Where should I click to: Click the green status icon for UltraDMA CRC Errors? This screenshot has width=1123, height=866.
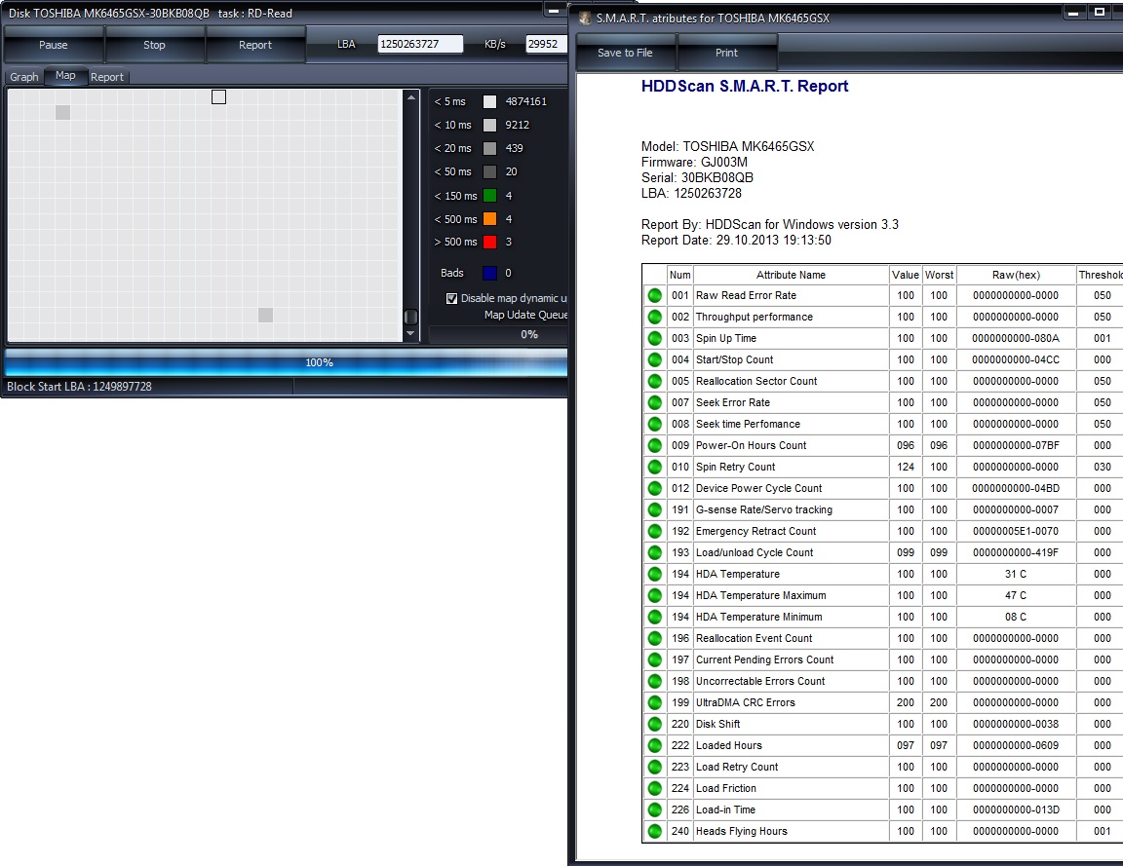pyautogui.click(x=655, y=702)
